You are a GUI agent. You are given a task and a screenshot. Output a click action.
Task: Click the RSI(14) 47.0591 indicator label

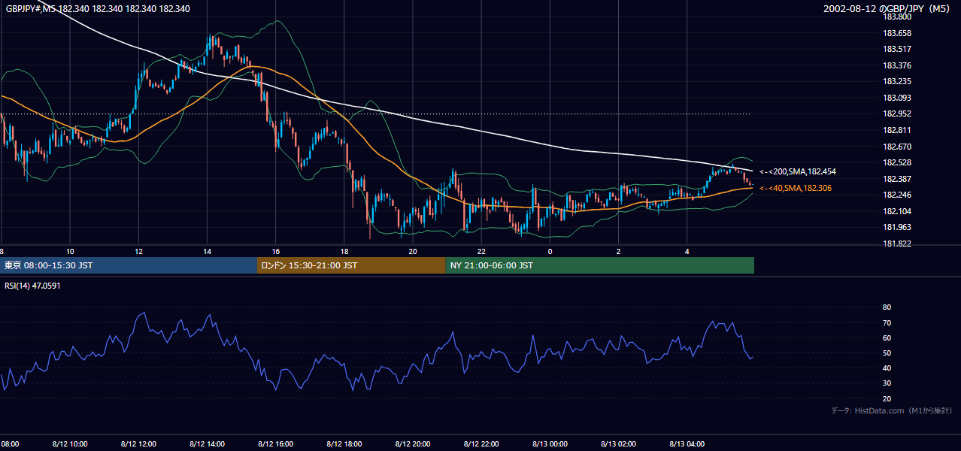tap(32, 286)
